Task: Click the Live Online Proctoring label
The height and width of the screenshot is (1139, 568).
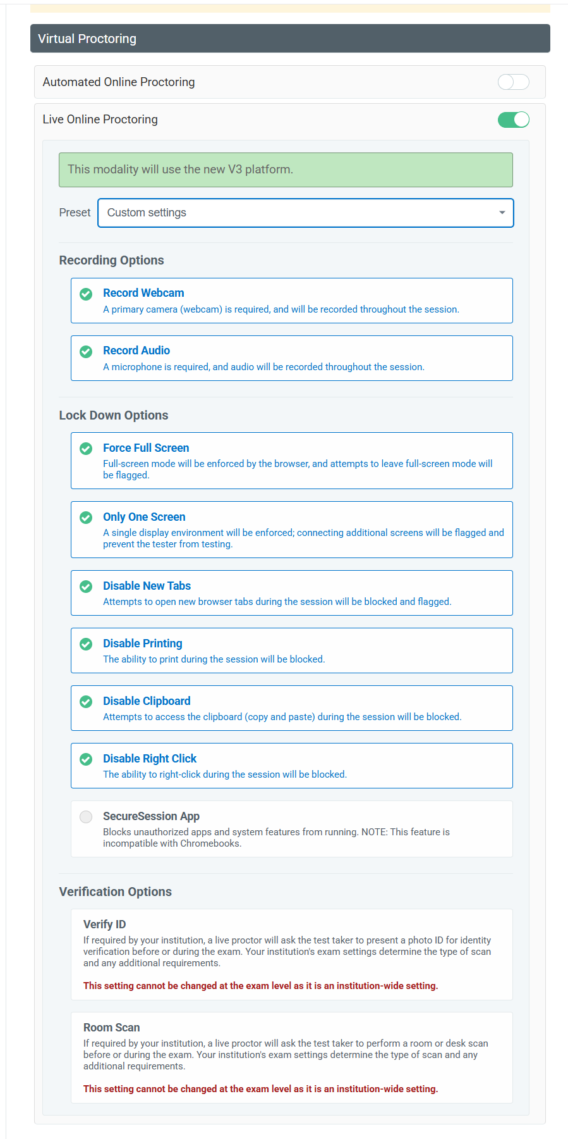Action: [x=100, y=120]
